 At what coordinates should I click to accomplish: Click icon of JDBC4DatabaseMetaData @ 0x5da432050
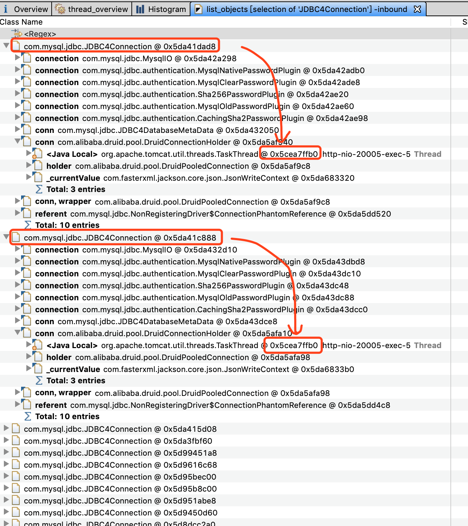point(26,130)
